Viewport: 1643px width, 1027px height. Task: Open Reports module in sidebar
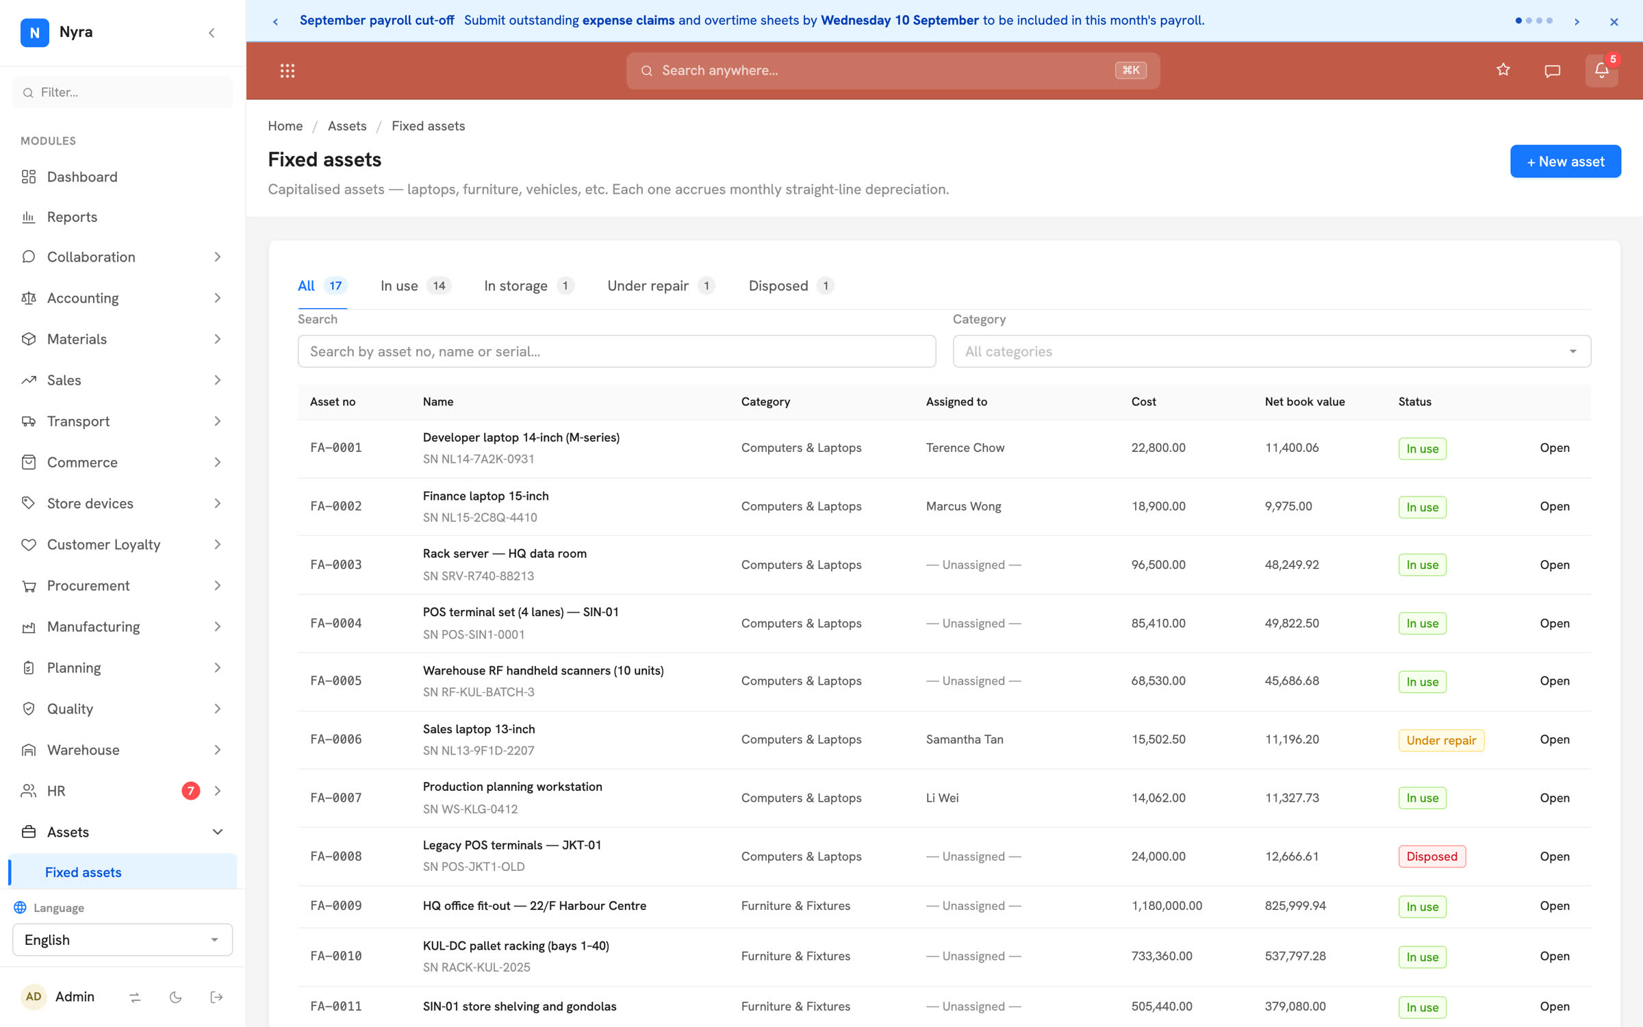point(123,217)
